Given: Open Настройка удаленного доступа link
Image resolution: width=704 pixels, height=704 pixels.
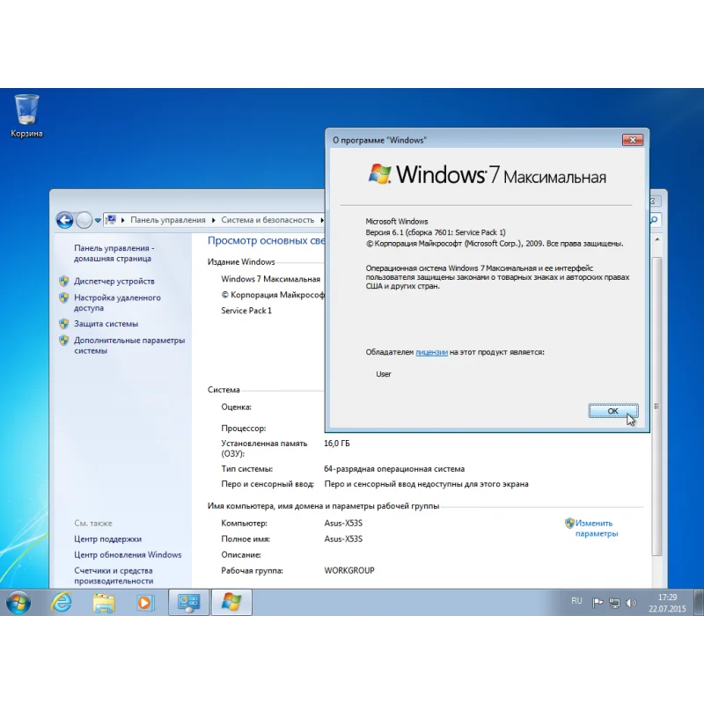Looking at the screenshot, I should point(117,303).
